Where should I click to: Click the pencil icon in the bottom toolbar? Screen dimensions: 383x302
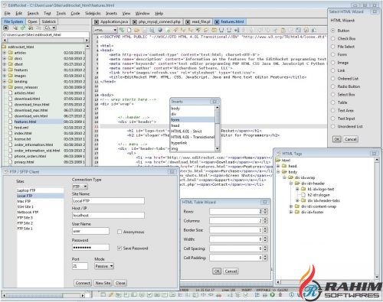click(111, 295)
